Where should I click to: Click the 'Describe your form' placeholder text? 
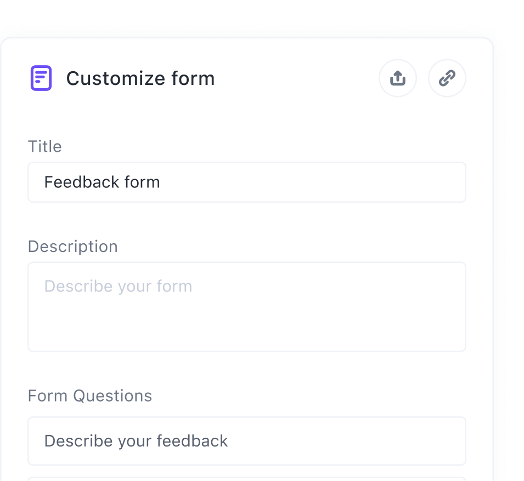click(x=118, y=286)
